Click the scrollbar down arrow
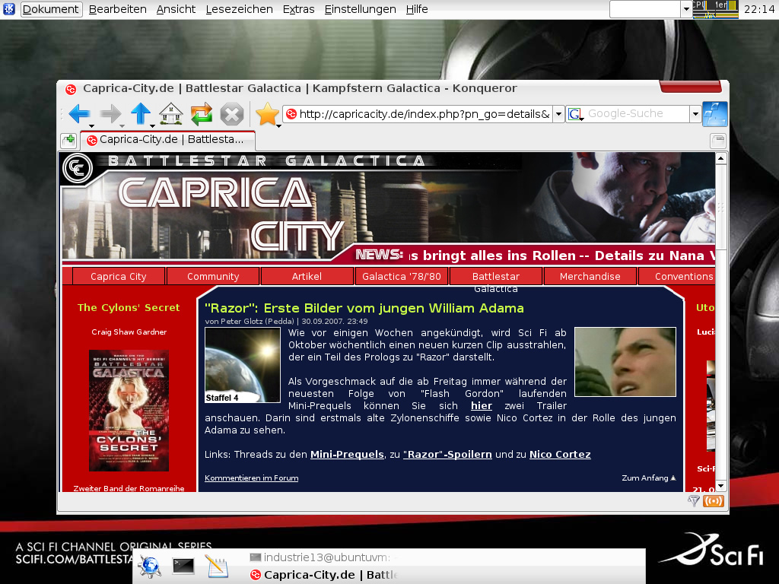 pyautogui.click(x=721, y=486)
